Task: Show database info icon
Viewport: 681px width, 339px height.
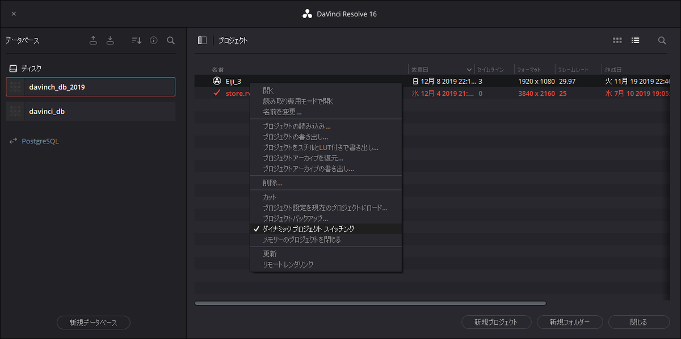Action: pos(153,40)
